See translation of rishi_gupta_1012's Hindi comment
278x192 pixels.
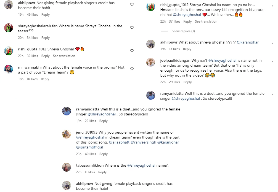point(206,21)
